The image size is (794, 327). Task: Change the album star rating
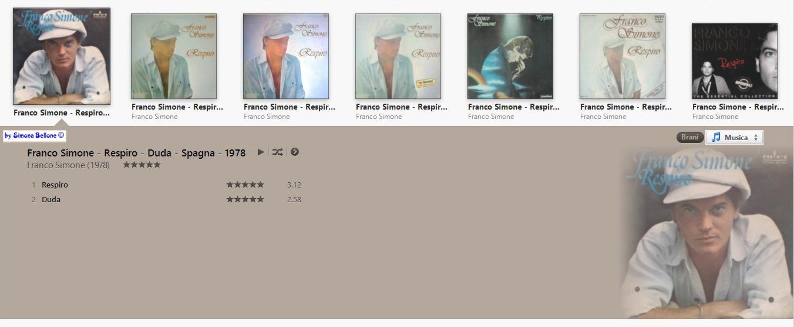(142, 165)
